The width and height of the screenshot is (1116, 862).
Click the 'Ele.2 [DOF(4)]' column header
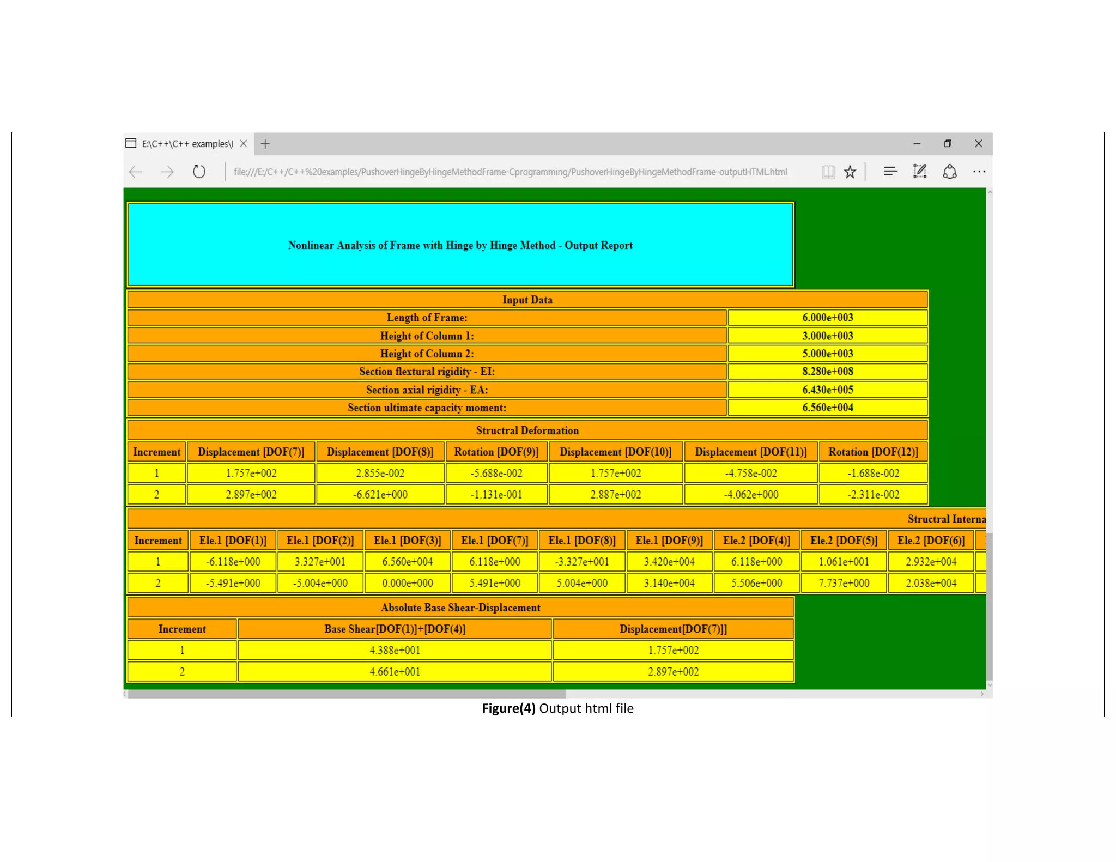[x=757, y=541]
